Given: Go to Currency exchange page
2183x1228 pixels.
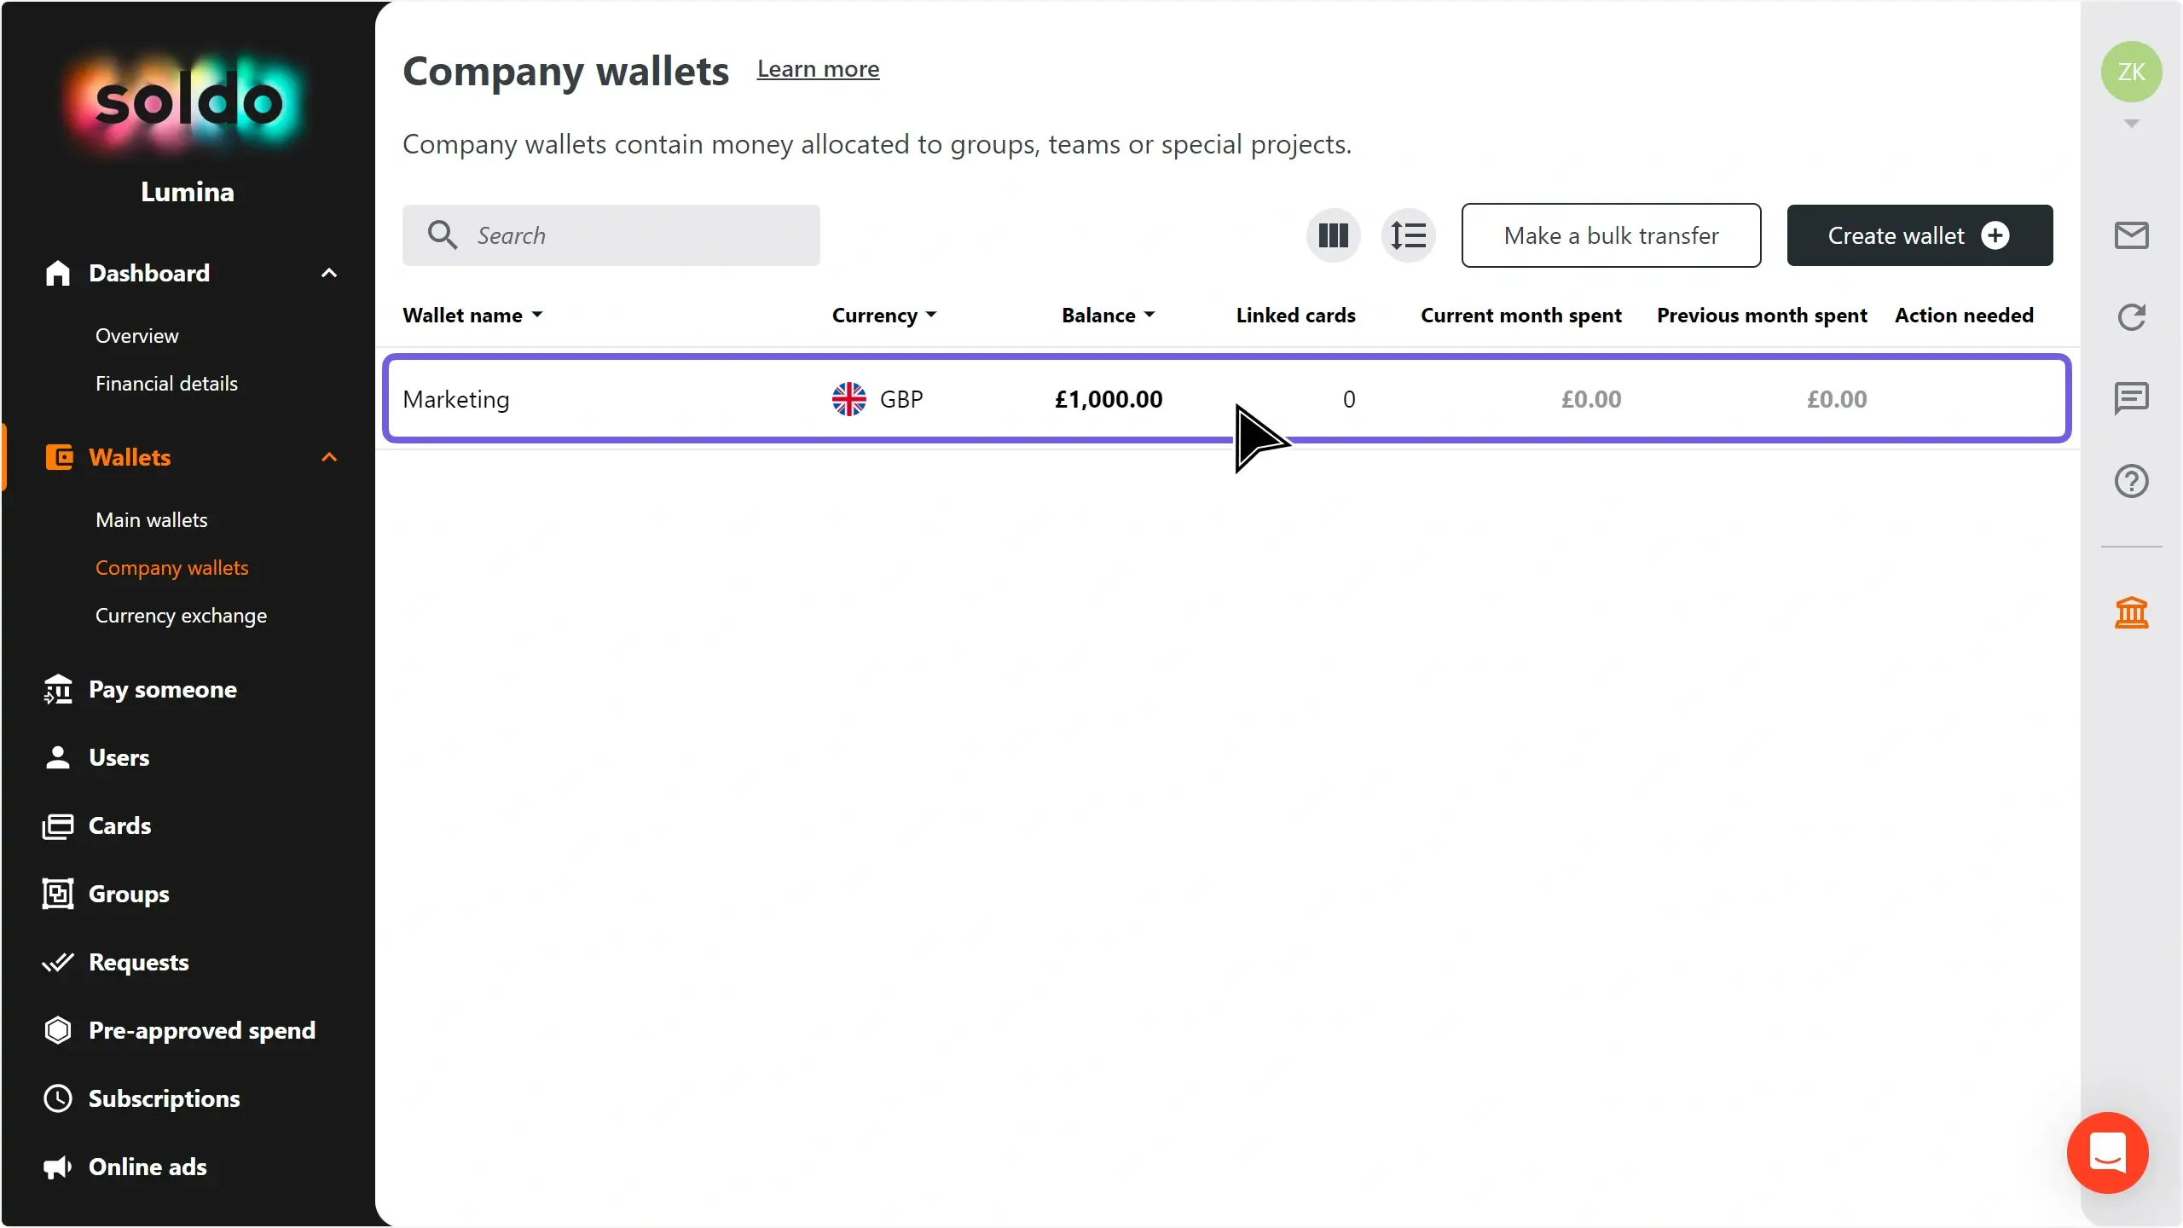Looking at the screenshot, I should (181, 616).
